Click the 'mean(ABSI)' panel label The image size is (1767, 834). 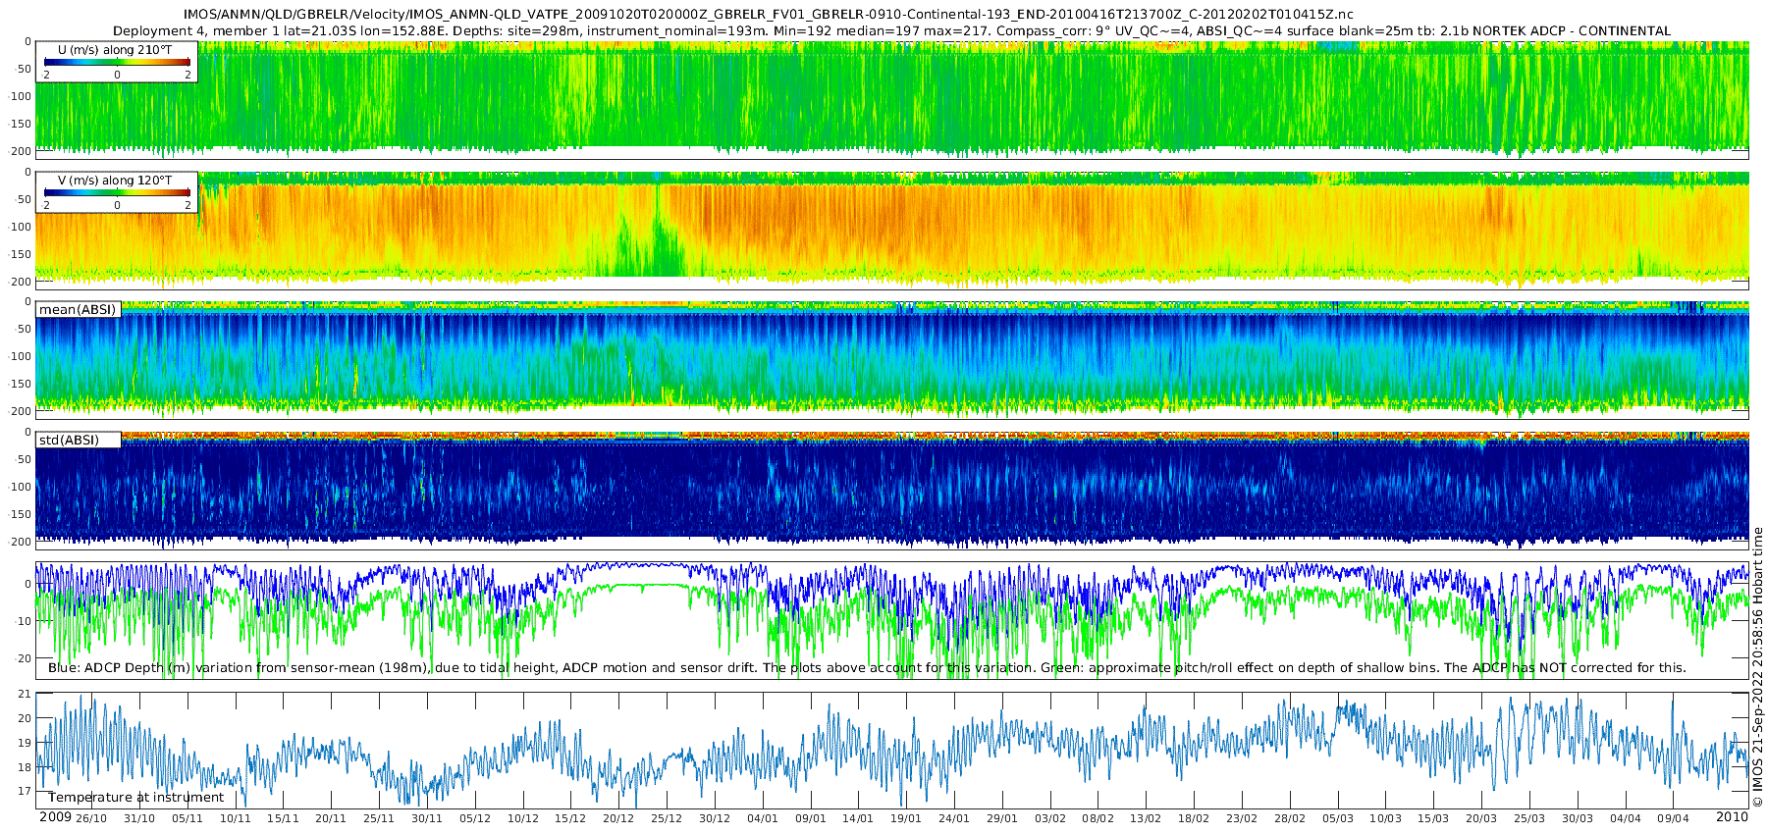coord(78,310)
